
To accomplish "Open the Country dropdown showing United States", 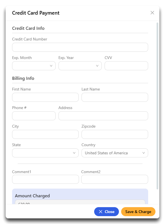I will (115, 153).
